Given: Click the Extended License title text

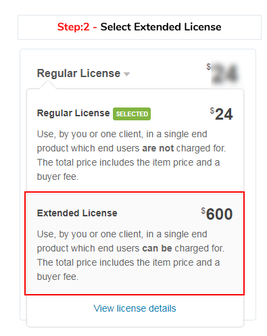Looking at the screenshot, I should tap(77, 213).
